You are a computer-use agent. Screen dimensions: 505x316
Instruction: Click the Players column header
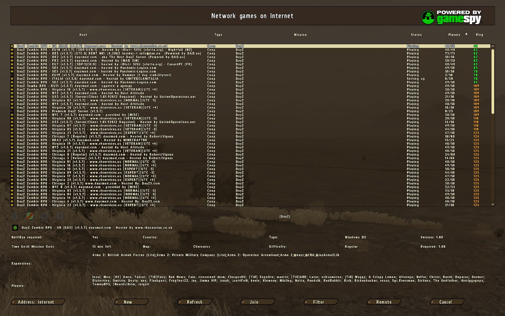(x=454, y=35)
